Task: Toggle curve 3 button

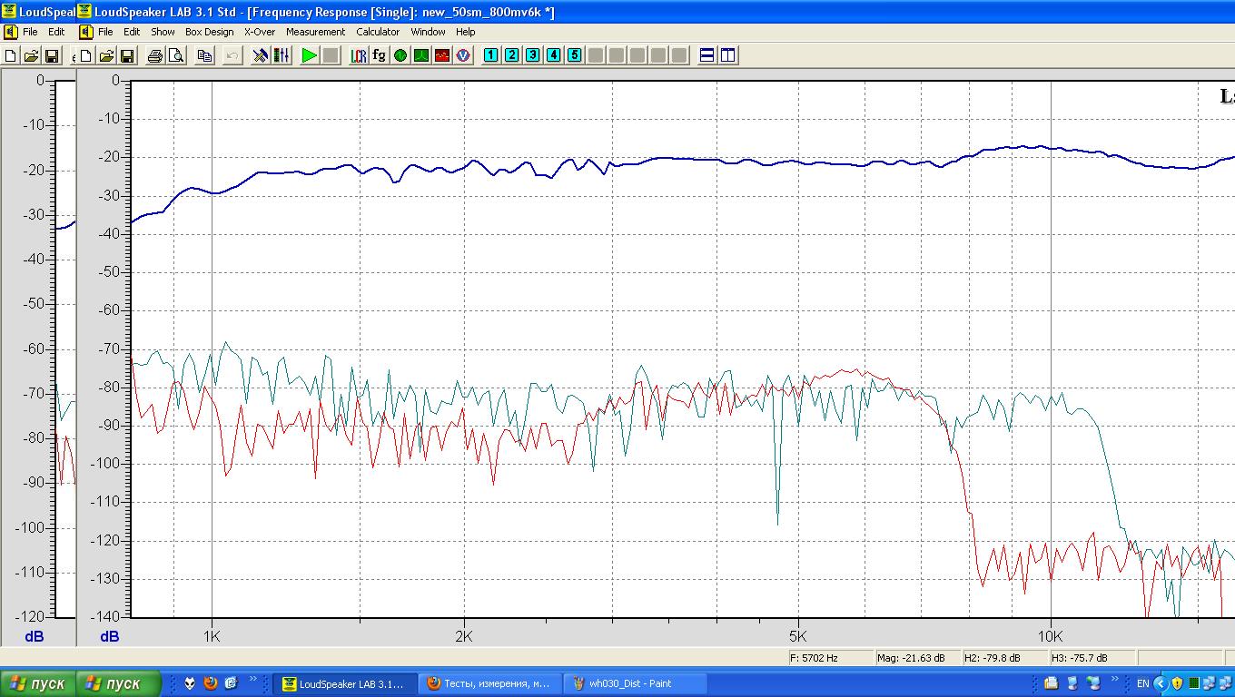Action: tap(532, 55)
